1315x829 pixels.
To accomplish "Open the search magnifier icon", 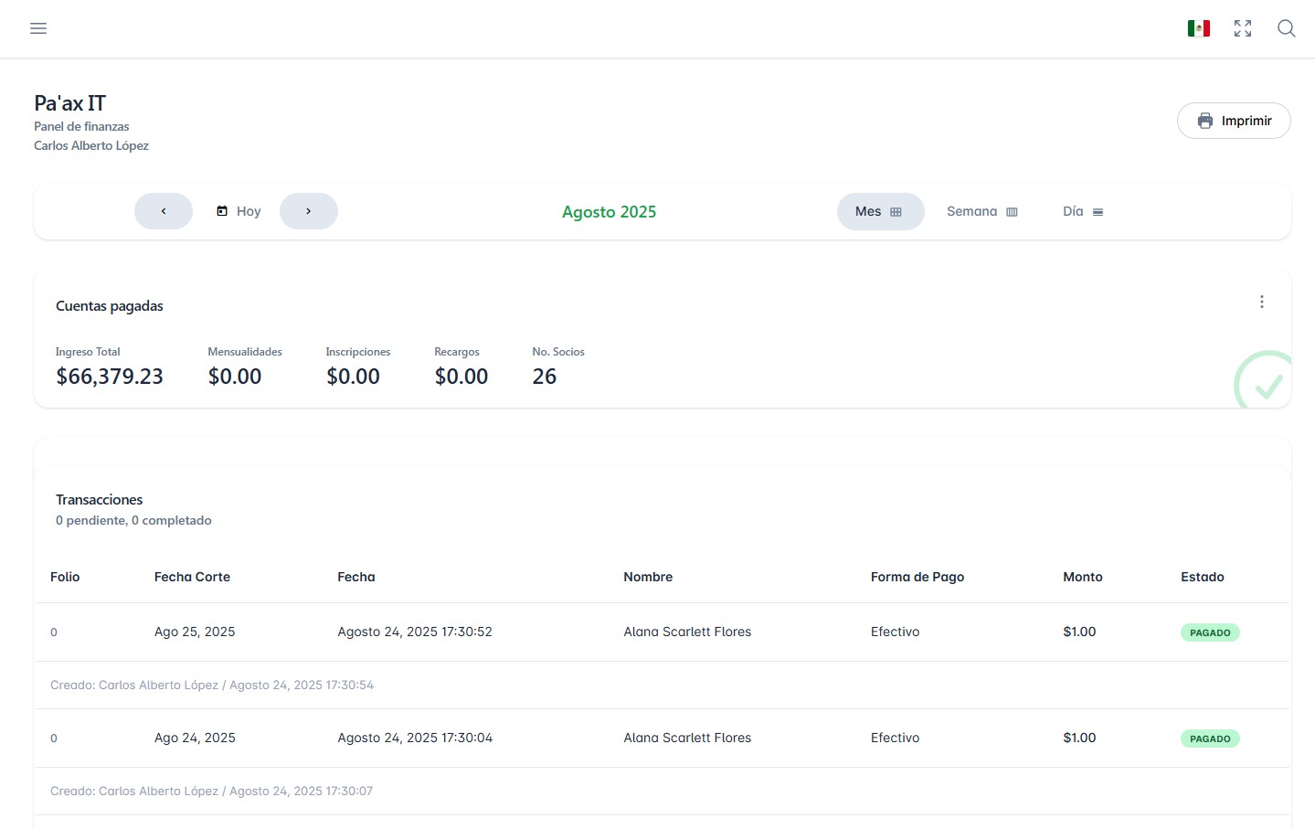I will coord(1286,28).
